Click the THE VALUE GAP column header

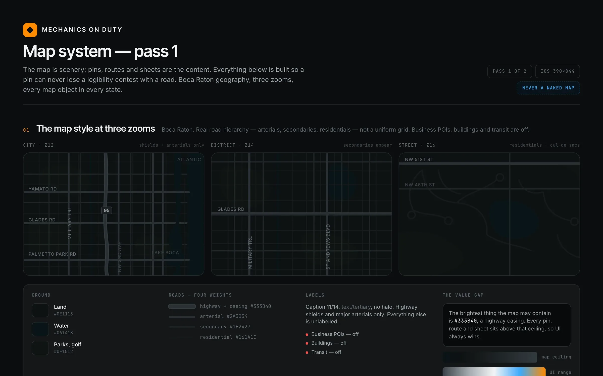(x=463, y=295)
